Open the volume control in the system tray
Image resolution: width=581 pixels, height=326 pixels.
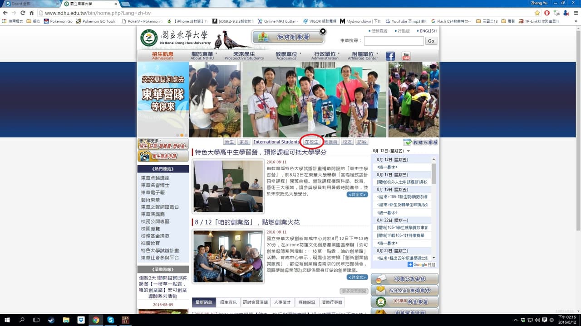tap(537, 320)
